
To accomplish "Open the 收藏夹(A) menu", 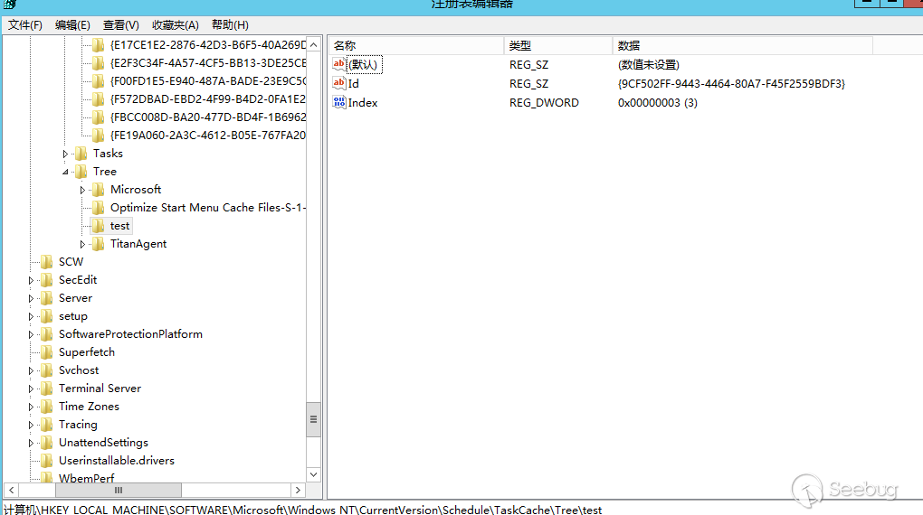I will (x=176, y=25).
